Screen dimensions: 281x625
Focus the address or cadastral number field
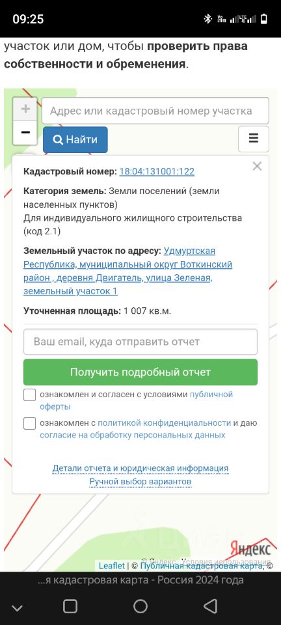(155, 111)
